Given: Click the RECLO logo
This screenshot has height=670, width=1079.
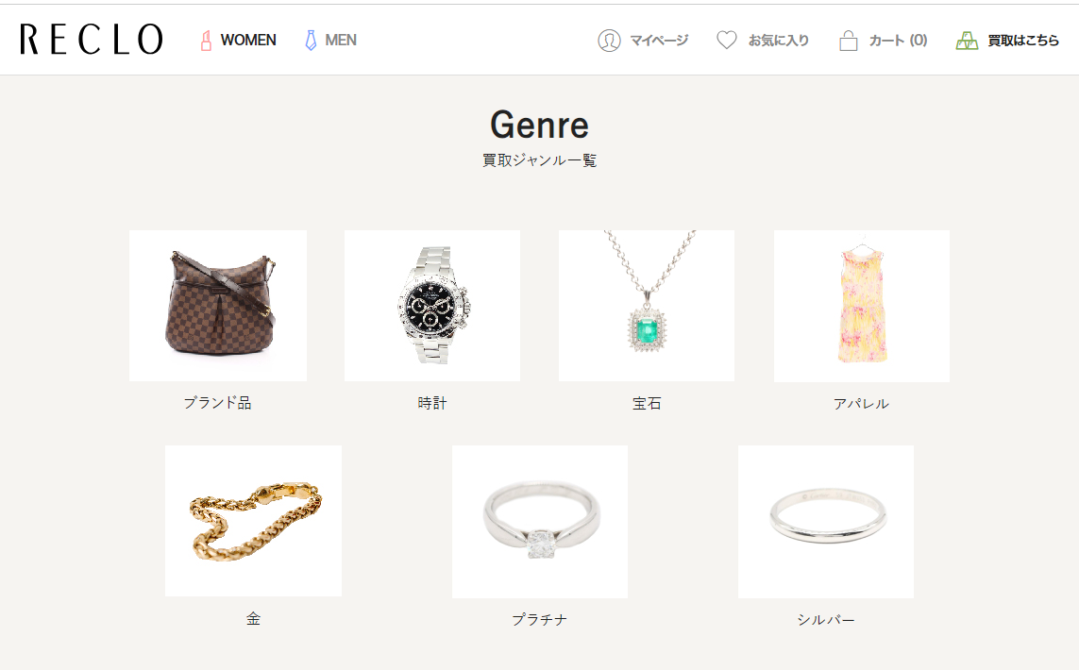Looking at the screenshot, I should (x=92, y=40).
